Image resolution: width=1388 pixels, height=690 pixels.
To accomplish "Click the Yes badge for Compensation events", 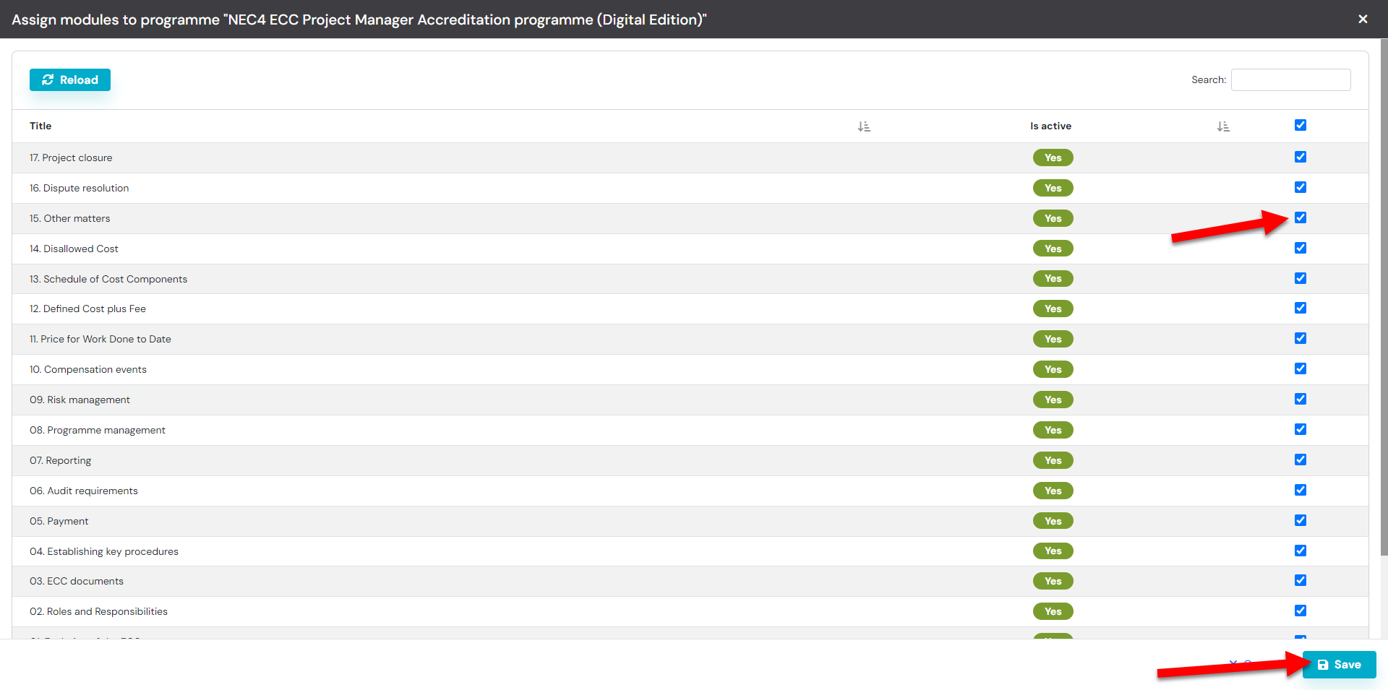I will coord(1053,369).
